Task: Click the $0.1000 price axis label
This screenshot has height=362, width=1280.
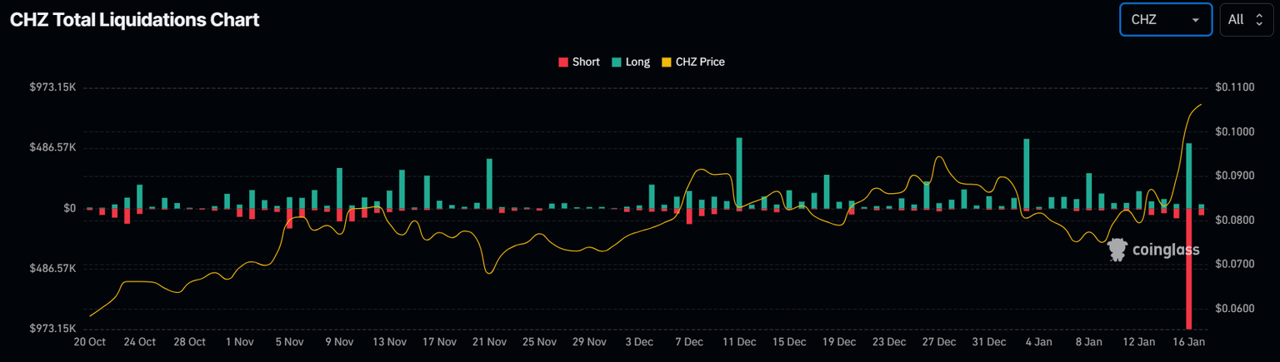Action: pos(1234,131)
